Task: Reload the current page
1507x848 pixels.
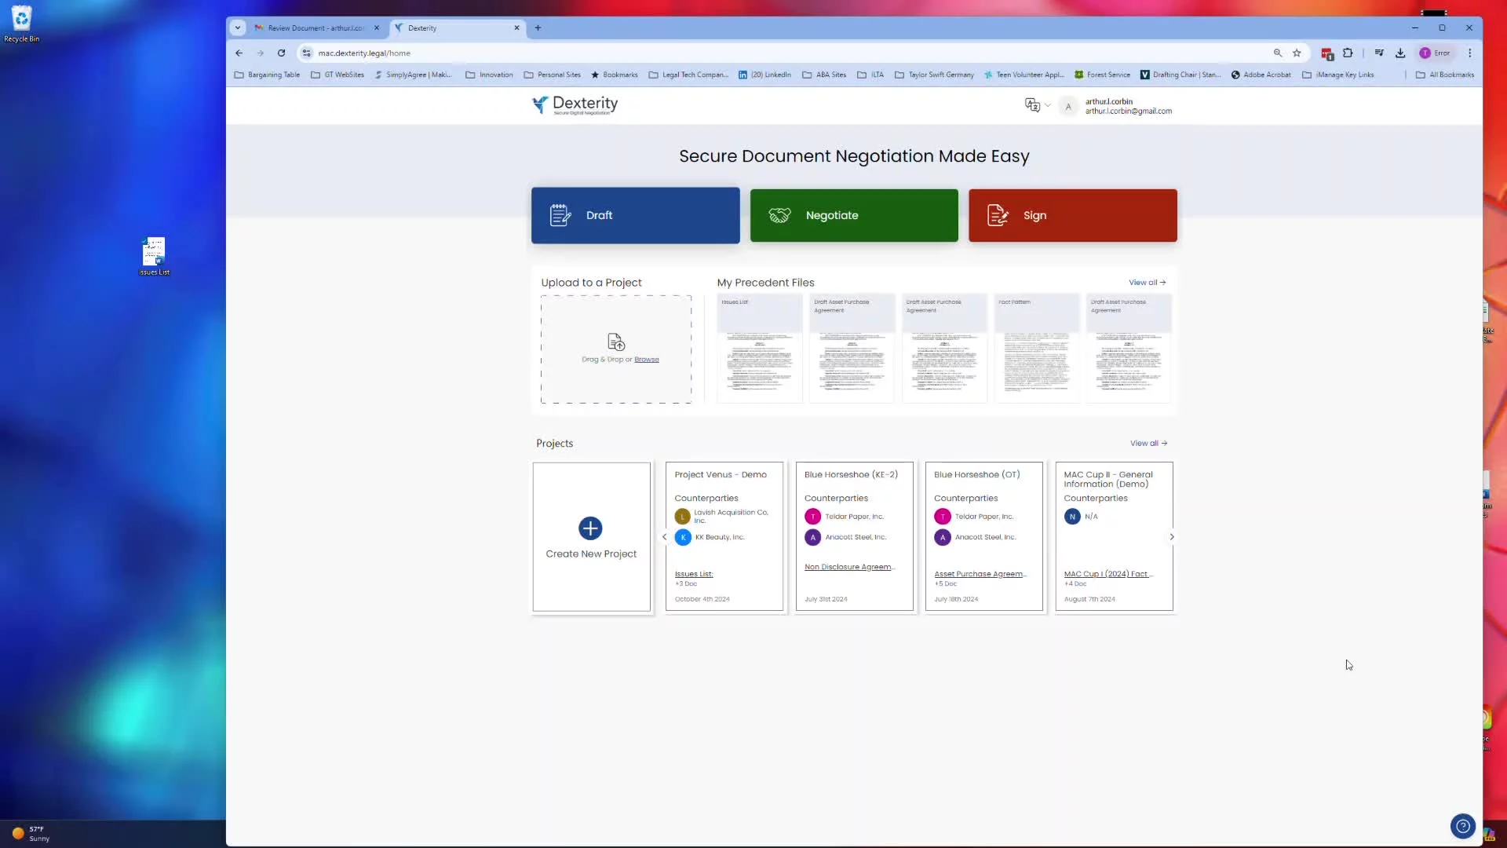Action: point(281,53)
